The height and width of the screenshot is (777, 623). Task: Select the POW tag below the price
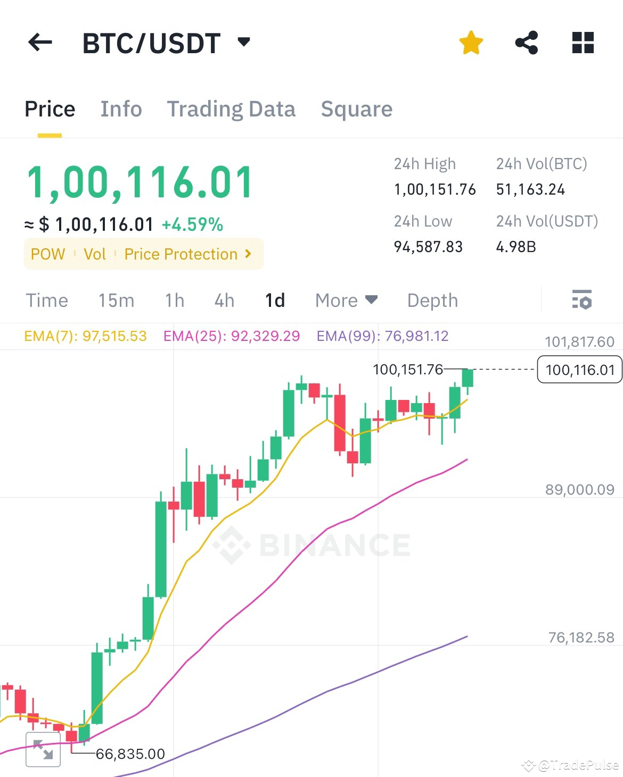pyautogui.click(x=47, y=254)
